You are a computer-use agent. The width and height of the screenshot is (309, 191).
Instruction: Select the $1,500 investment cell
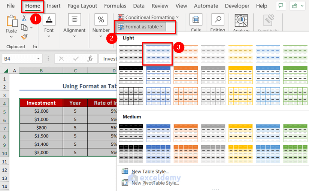(x=41, y=136)
